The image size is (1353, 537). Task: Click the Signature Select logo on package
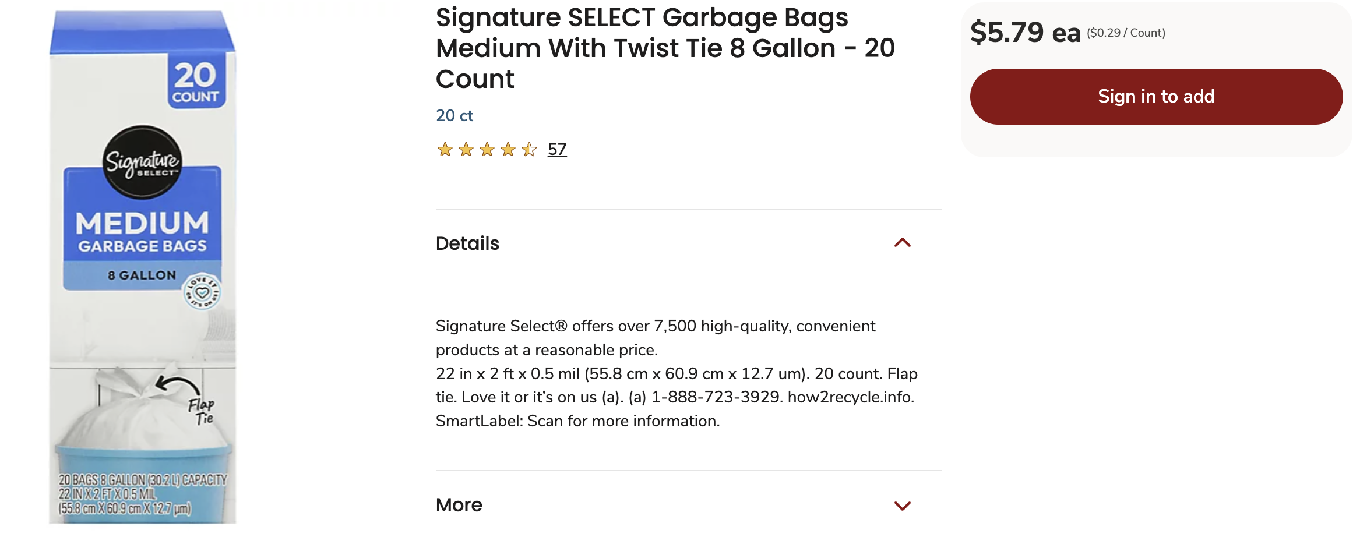point(142,162)
